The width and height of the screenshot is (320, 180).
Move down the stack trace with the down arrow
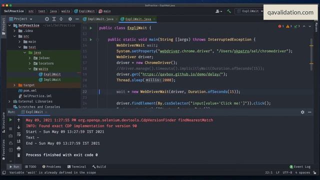[18, 127]
